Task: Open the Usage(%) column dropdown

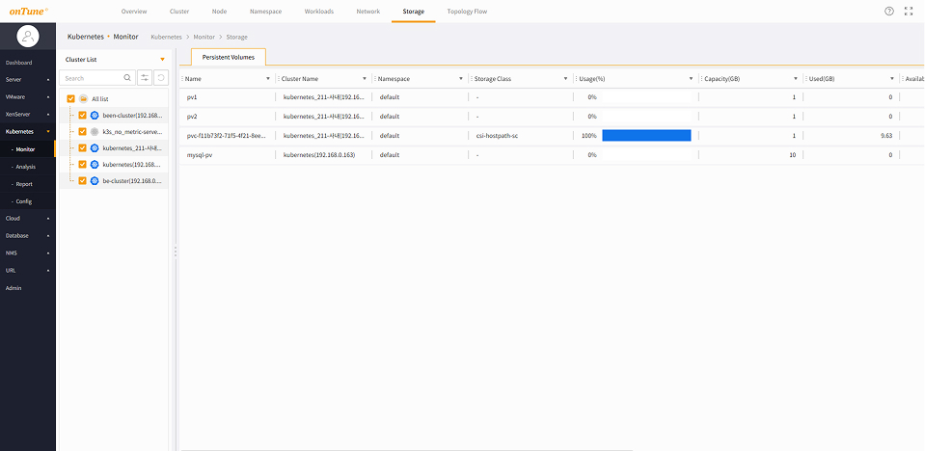Action: pos(691,78)
